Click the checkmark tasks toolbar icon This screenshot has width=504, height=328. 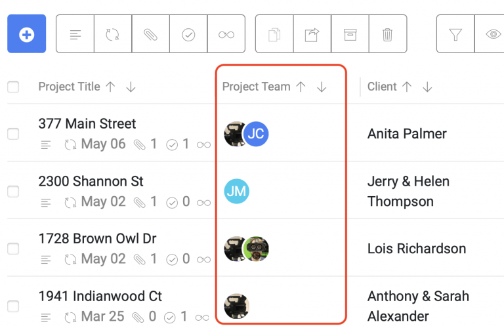[188, 34]
